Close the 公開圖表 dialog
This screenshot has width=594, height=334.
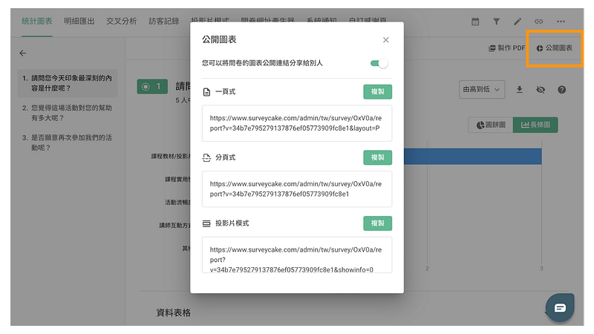pyautogui.click(x=385, y=40)
